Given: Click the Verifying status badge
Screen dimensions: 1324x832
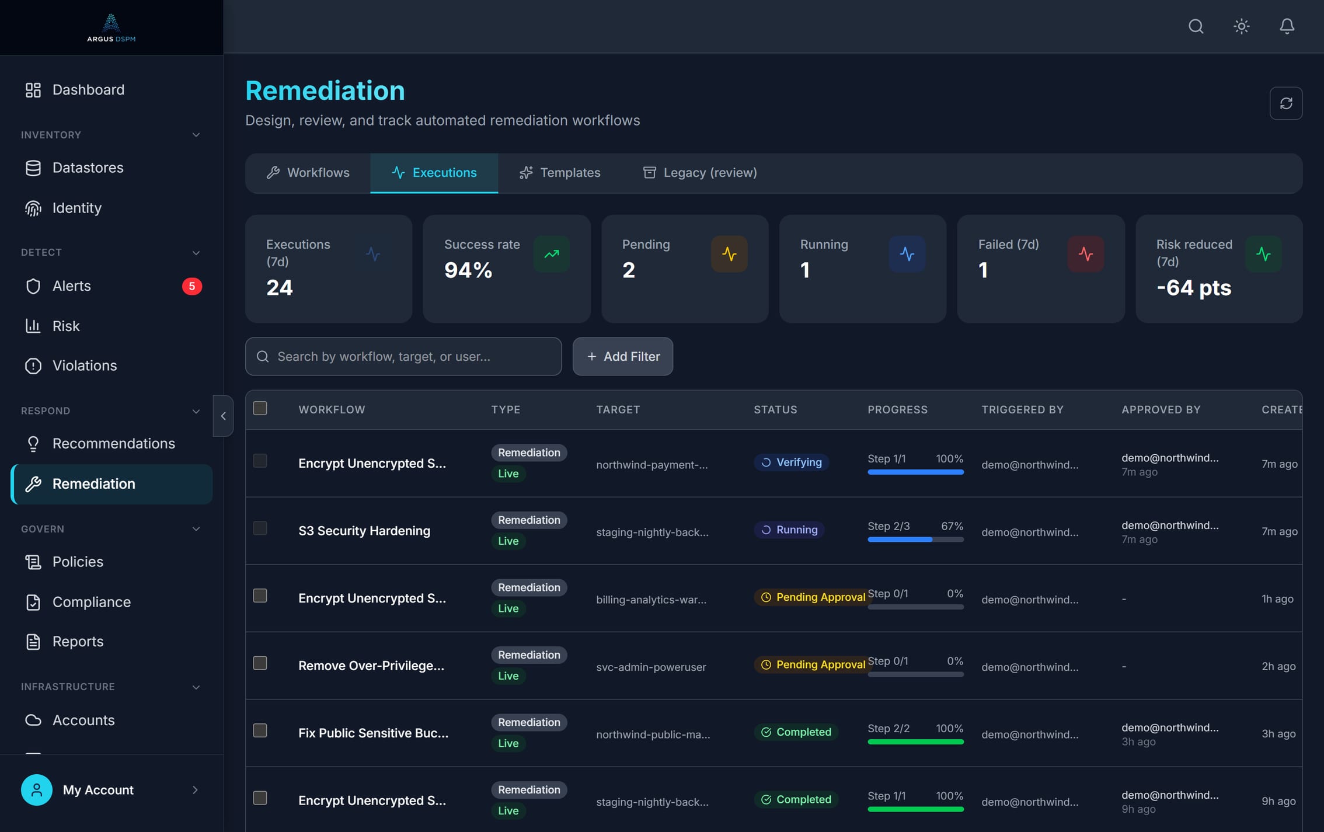Looking at the screenshot, I should [x=791, y=462].
